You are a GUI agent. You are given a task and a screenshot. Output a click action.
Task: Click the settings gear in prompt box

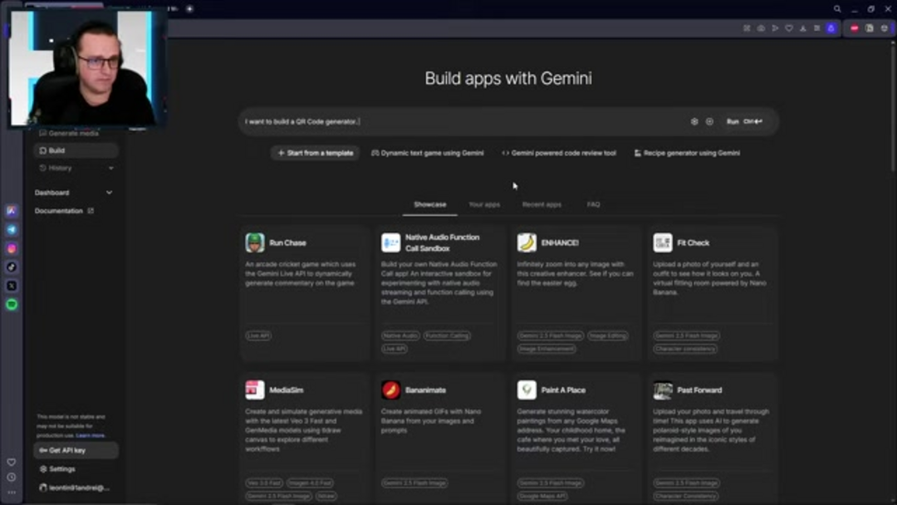[694, 121]
